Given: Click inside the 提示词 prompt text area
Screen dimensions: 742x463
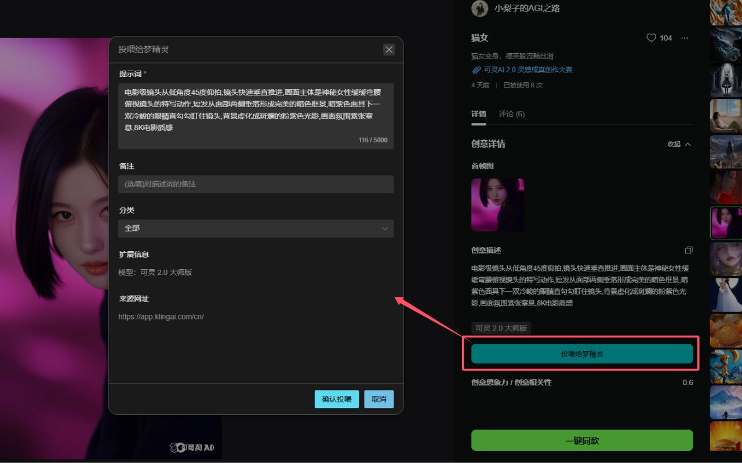Looking at the screenshot, I should [x=256, y=116].
